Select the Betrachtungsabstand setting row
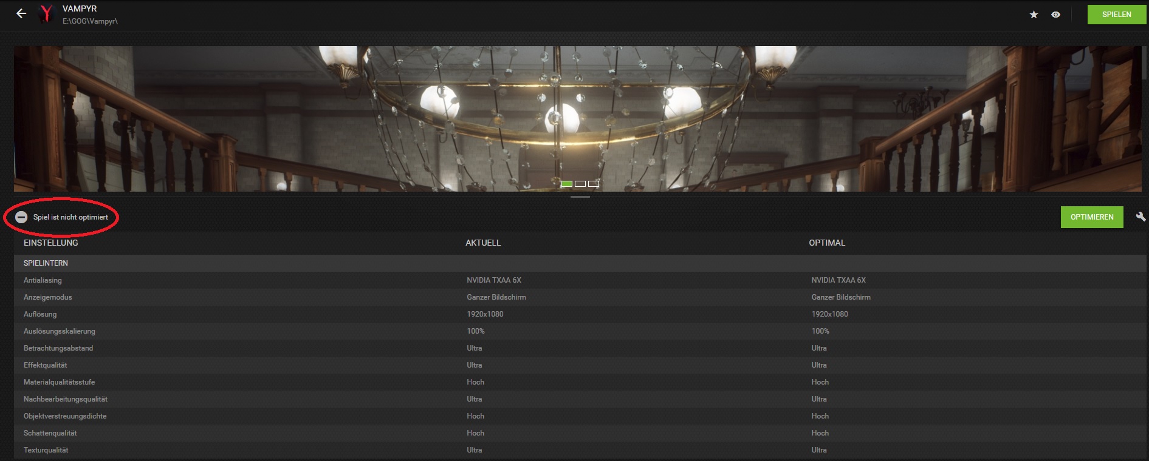The image size is (1149, 461). click(580, 348)
